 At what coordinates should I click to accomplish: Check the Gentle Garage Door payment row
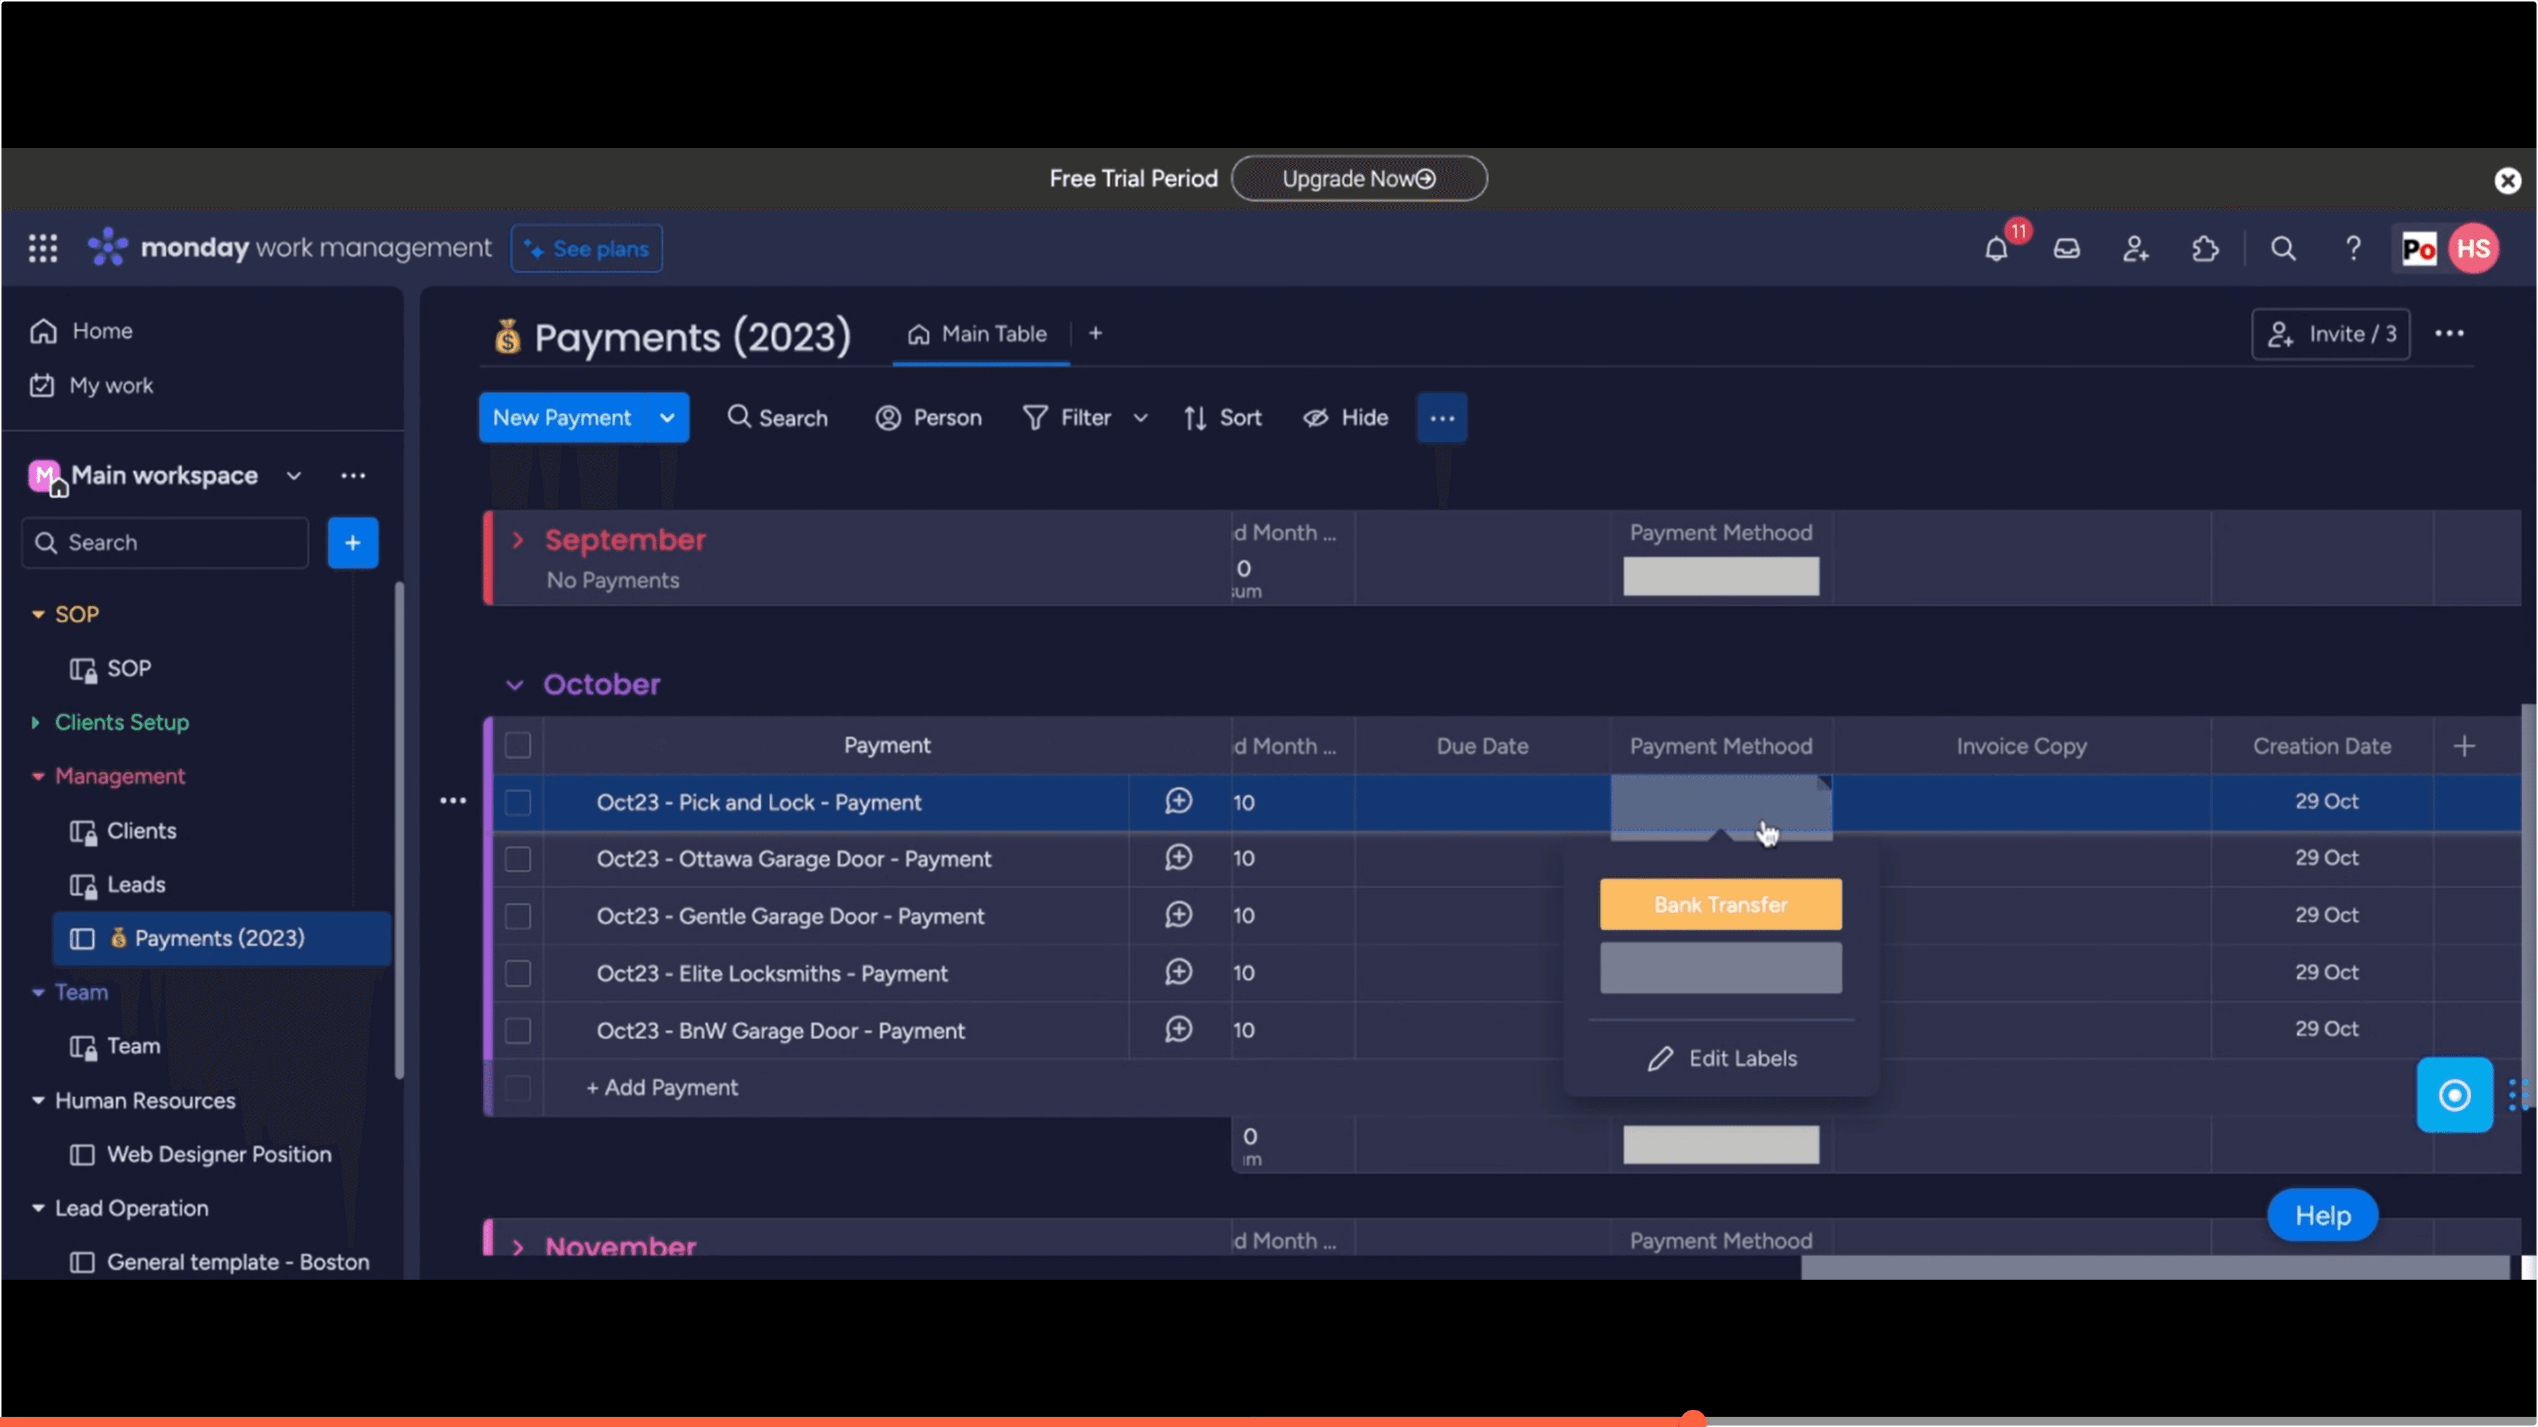518,917
